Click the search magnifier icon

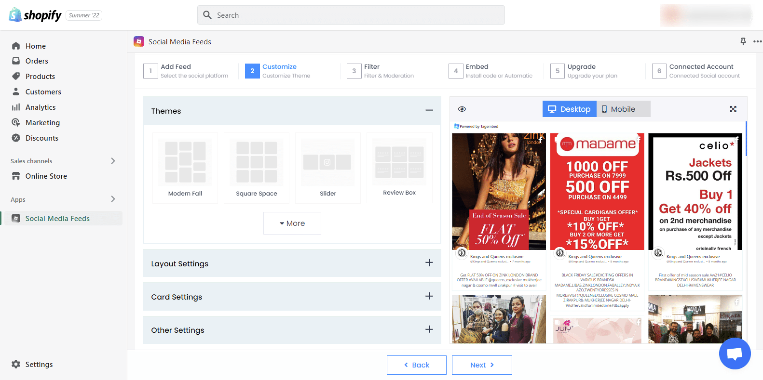point(207,15)
